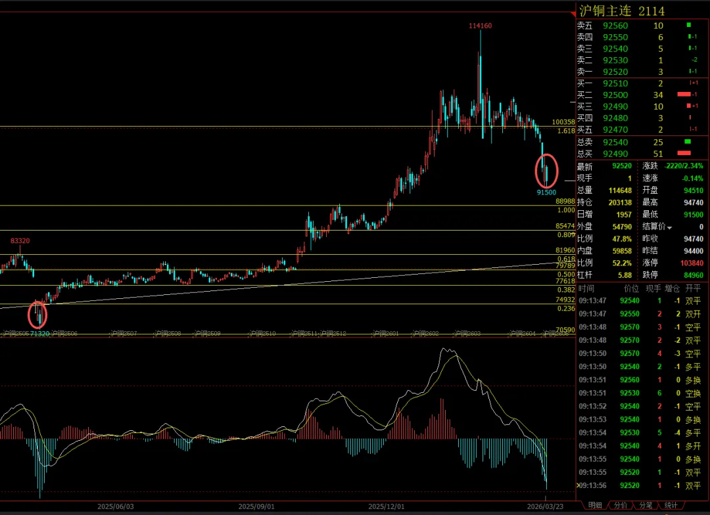Image resolution: width=710 pixels, height=515 pixels.
Task: Click the 杠杆 value 5.88
Action: 625,275
